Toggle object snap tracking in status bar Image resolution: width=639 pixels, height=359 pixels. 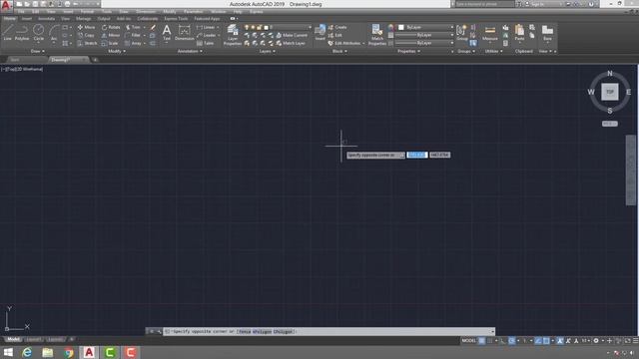(x=538, y=341)
